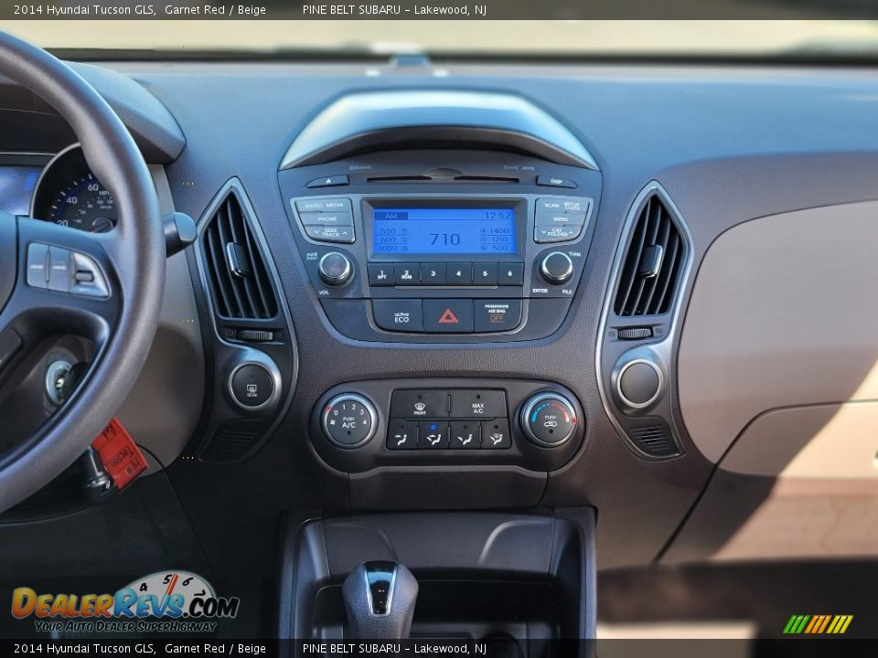Seek down with the SEEK TRACK left arrow
This screenshot has width=878, height=658.
[x=316, y=232]
